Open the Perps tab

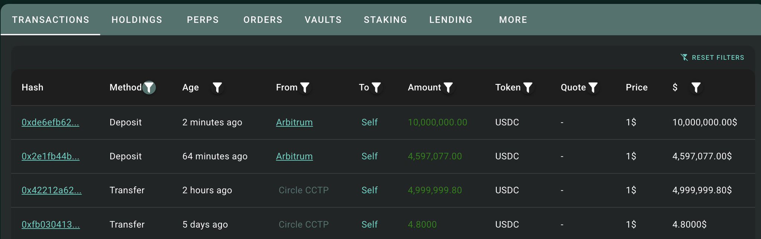[203, 20]
